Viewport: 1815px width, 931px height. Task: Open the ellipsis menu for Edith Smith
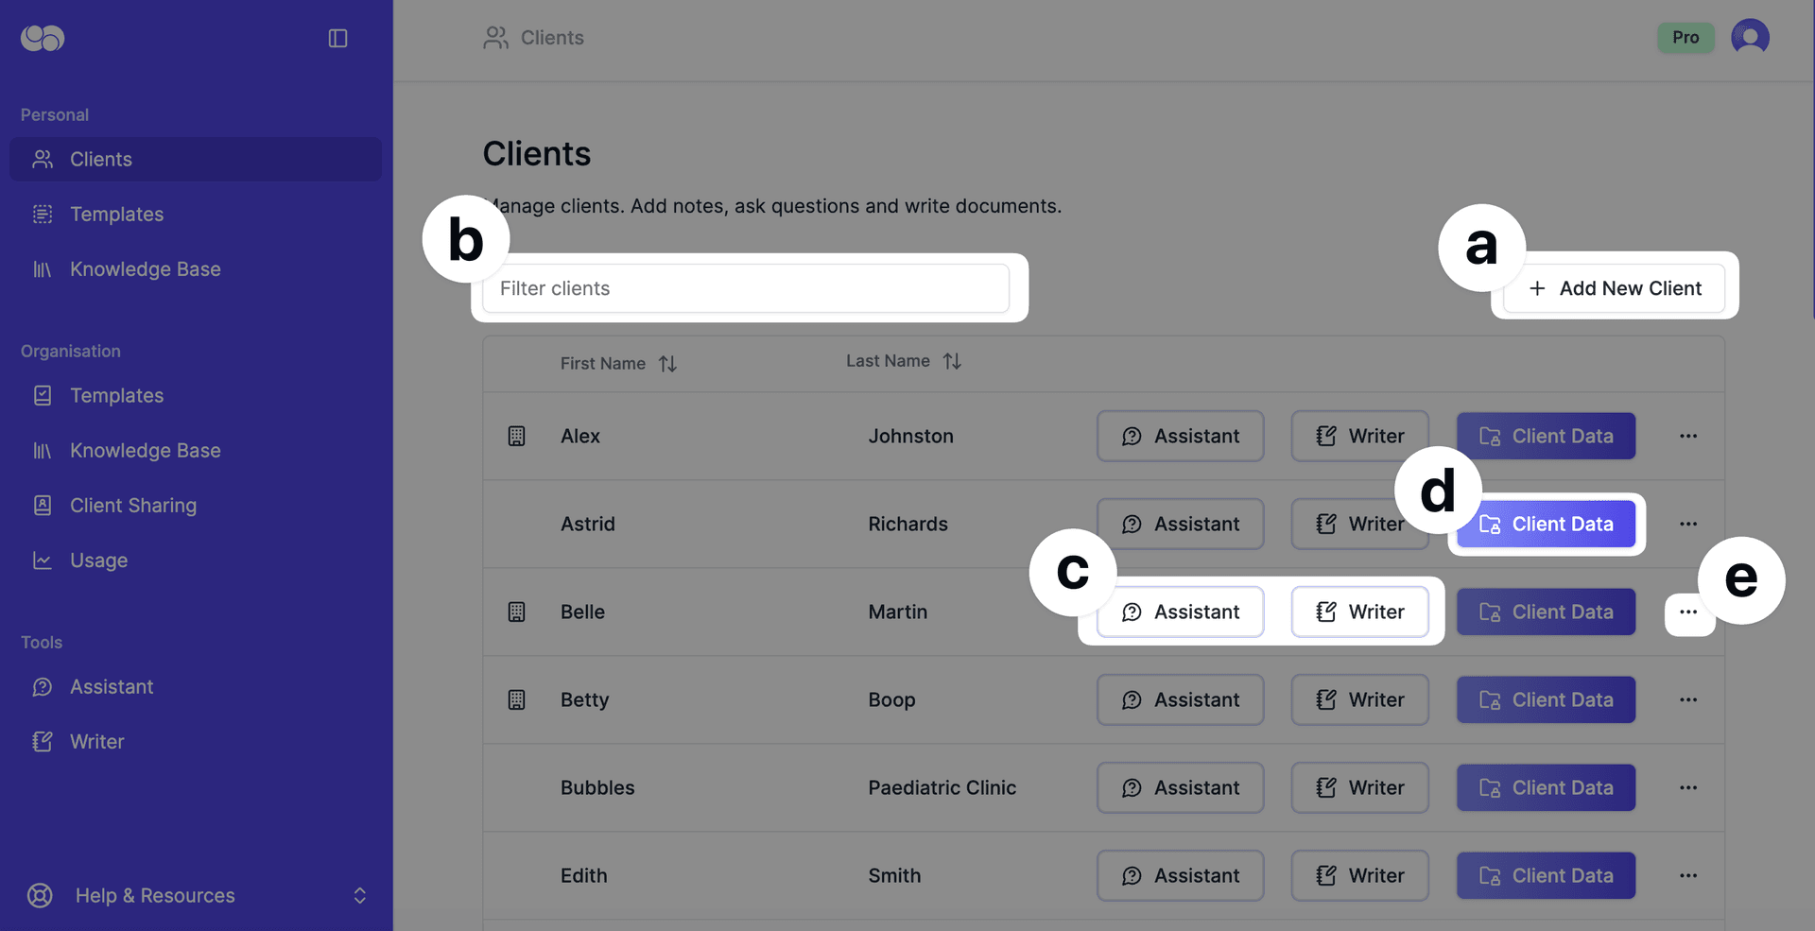coord(1688,875)
